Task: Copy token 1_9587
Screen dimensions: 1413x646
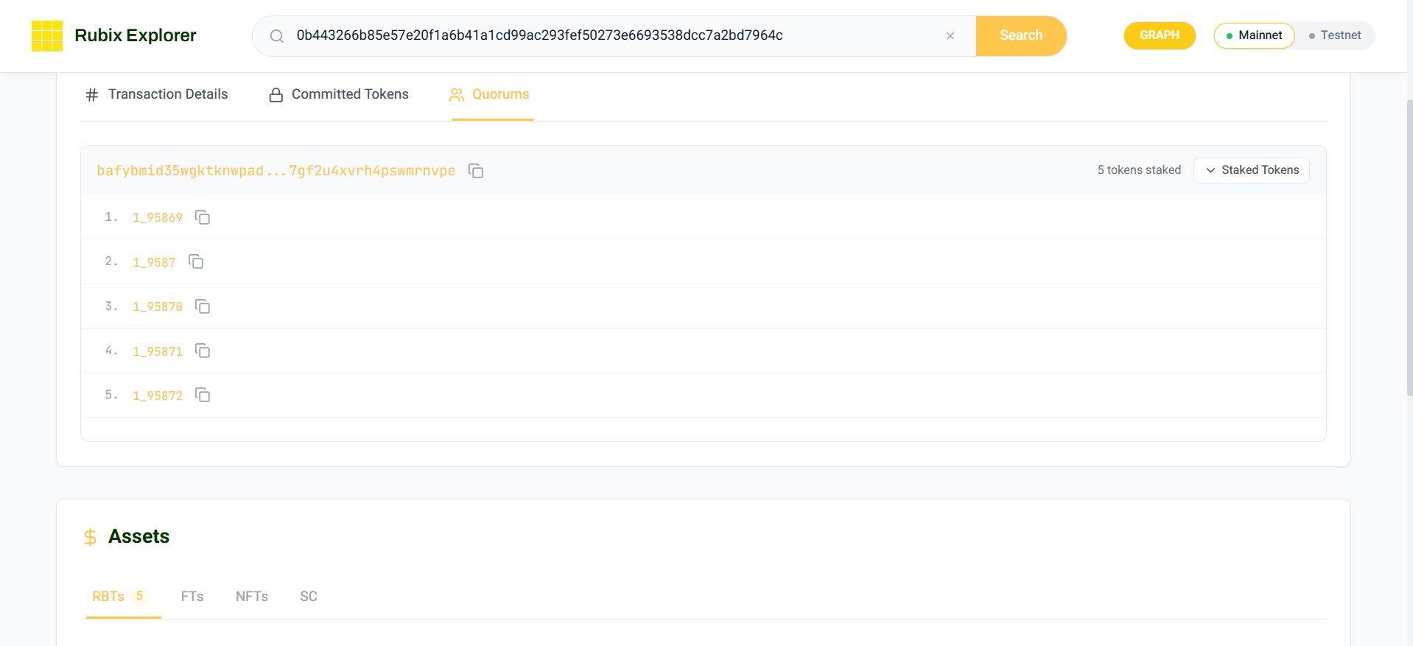Action: pos(196,261)
